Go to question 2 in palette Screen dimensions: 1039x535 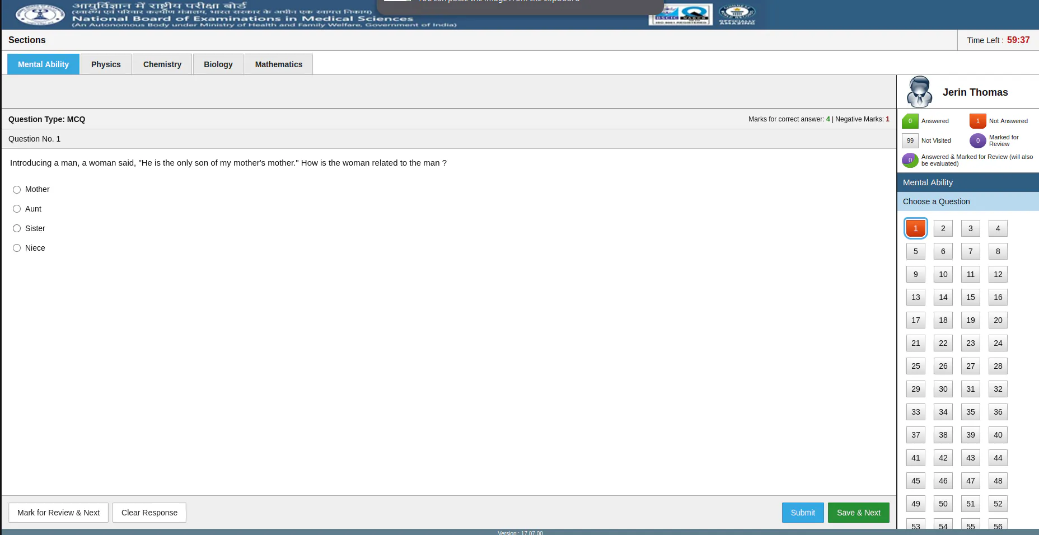point(943,228)
